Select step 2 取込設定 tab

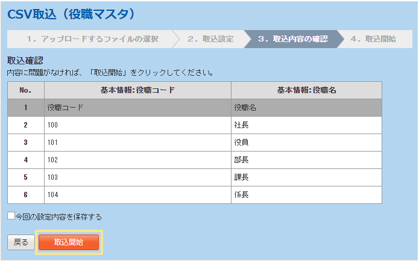click(x=210, y=39)
